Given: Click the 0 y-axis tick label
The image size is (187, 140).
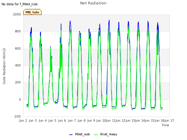Looking at the screenshot, I should click(20, 99).
